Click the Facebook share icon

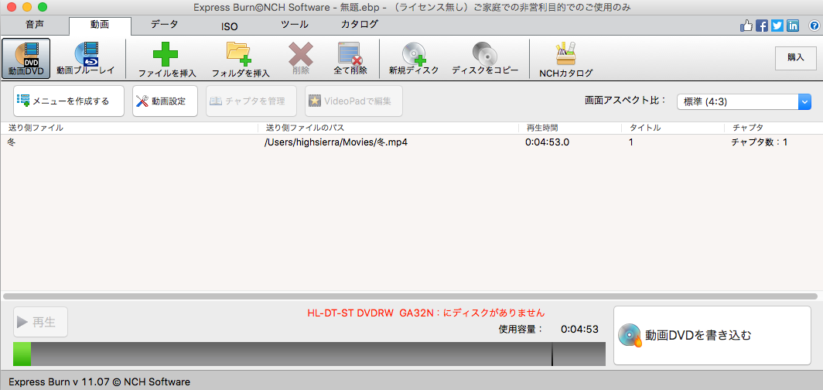[762, 26]
